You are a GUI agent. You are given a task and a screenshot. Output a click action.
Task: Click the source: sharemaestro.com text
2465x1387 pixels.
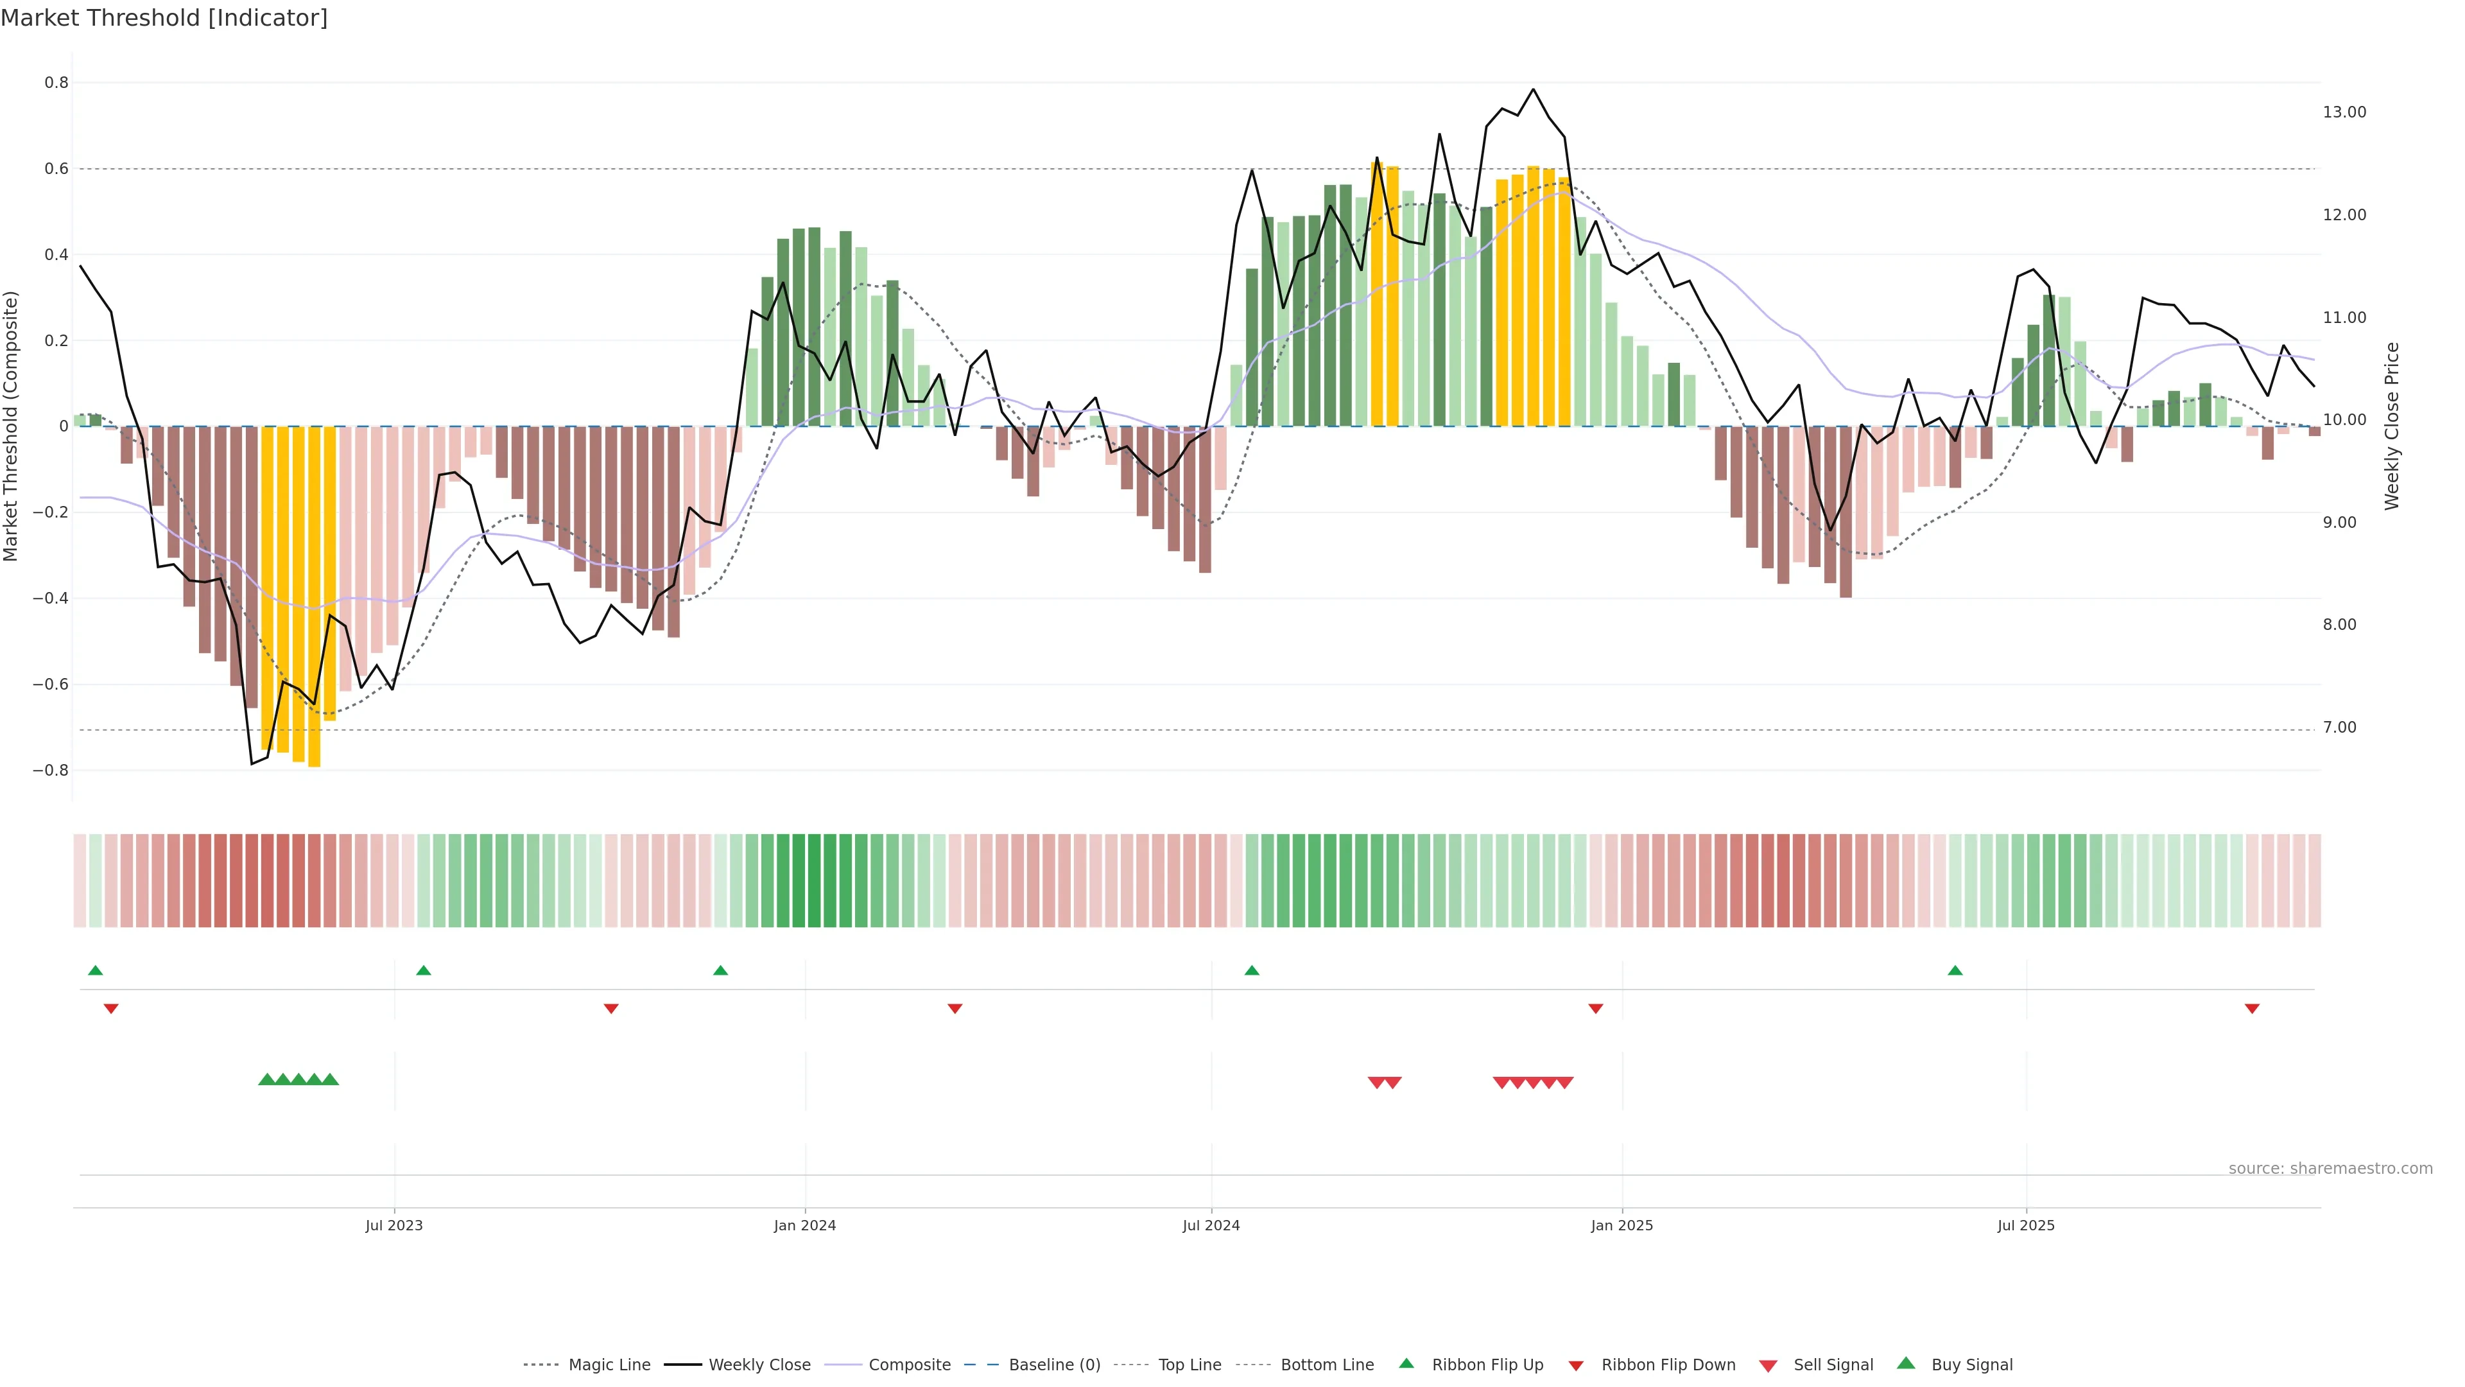click(2330, 1169)
